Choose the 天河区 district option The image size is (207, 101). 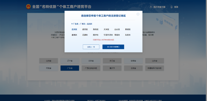[106, 29]
